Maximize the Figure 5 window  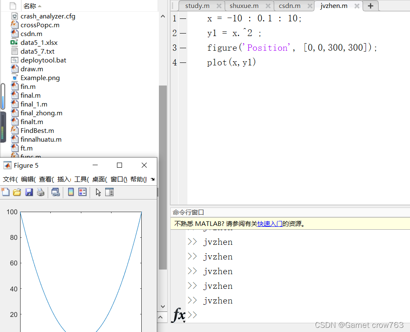tap(119, 165)
